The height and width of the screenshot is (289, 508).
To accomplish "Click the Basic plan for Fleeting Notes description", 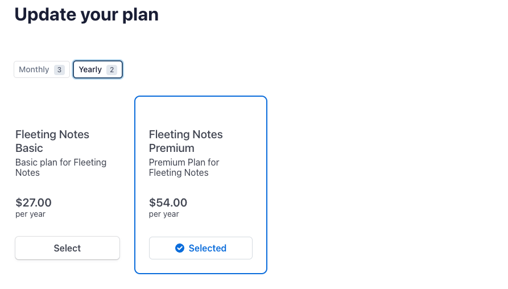I will (x=61, y=167).
